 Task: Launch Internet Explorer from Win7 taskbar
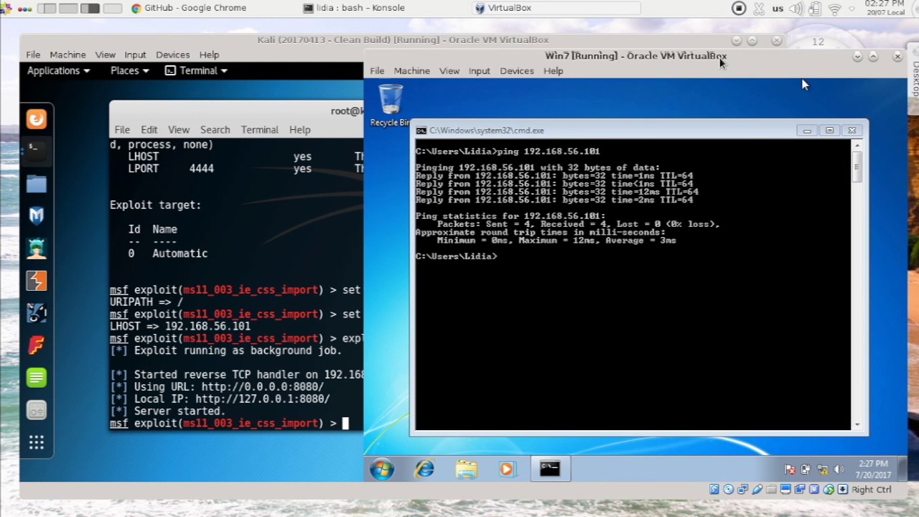coord(424,469)
